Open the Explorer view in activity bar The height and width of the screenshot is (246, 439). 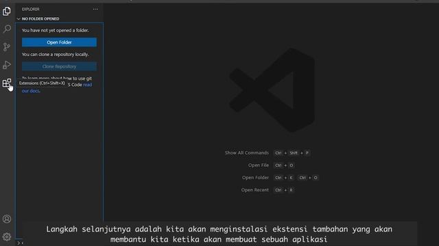click(x=7, y=11)
